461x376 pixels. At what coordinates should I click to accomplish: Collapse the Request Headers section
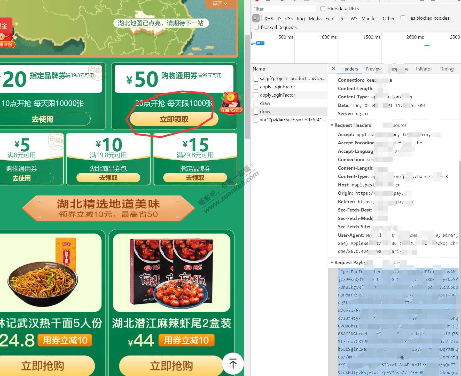pyautogui.click(x=332, y=125)
